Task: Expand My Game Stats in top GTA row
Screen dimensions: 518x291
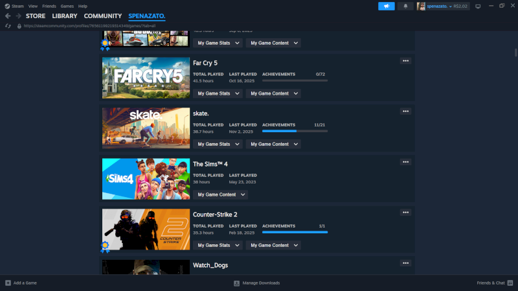Action: tap(218, 43)
